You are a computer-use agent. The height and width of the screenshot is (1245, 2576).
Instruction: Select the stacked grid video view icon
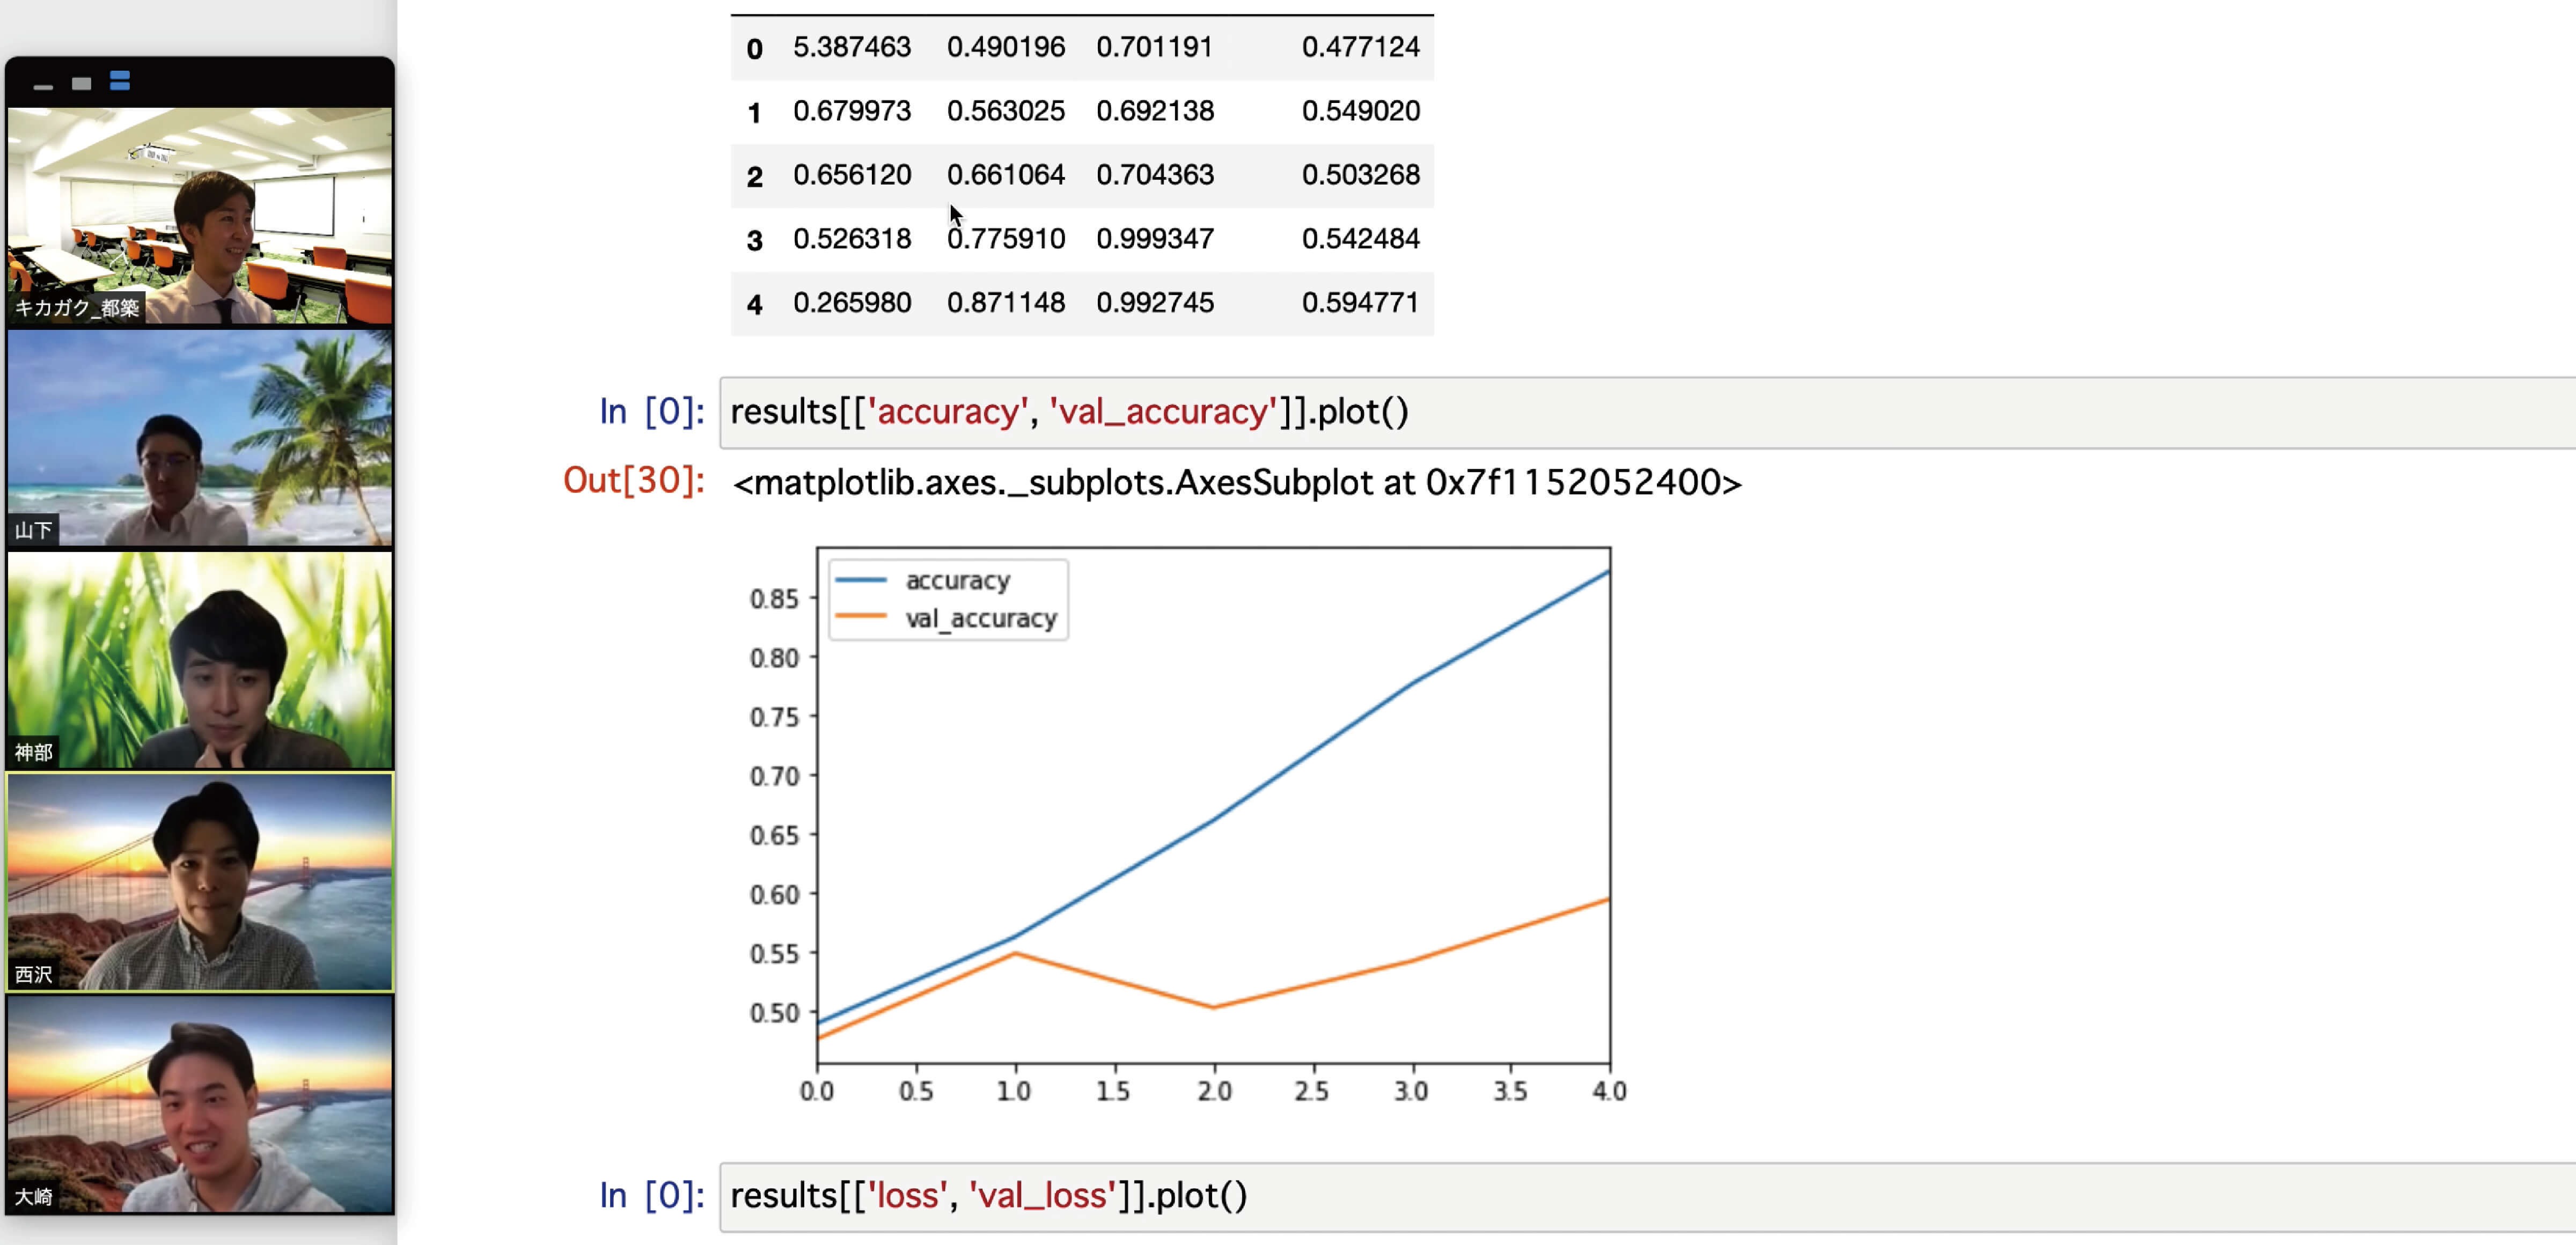(120, 81)
